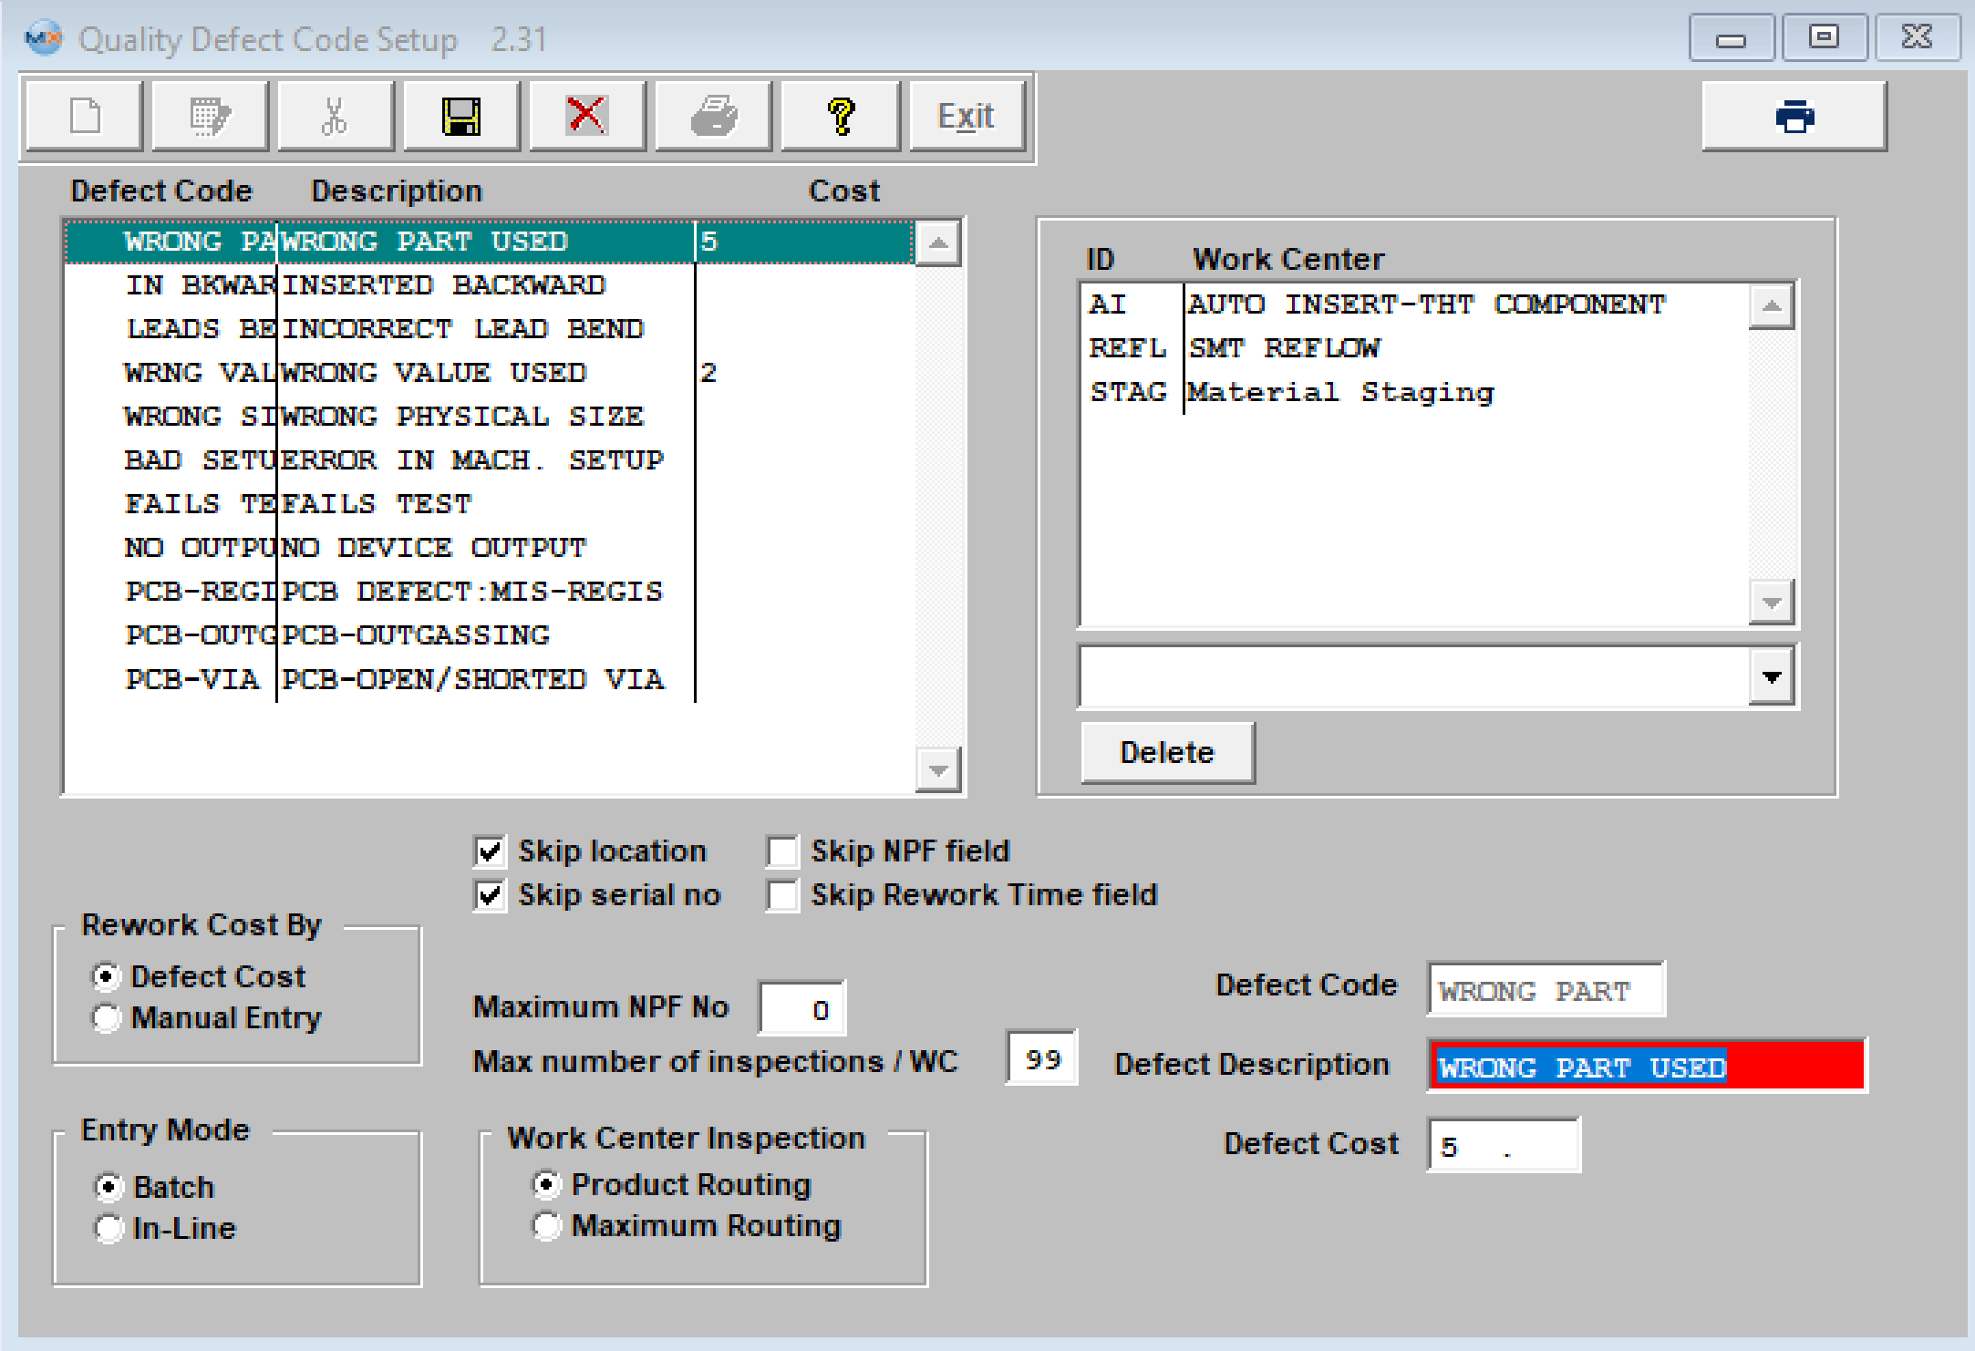This screenshot has width=1975, height=1351.
Task: Select the Manual Entry radio button
Action: pyautogui.click(x=107, y=1018)
